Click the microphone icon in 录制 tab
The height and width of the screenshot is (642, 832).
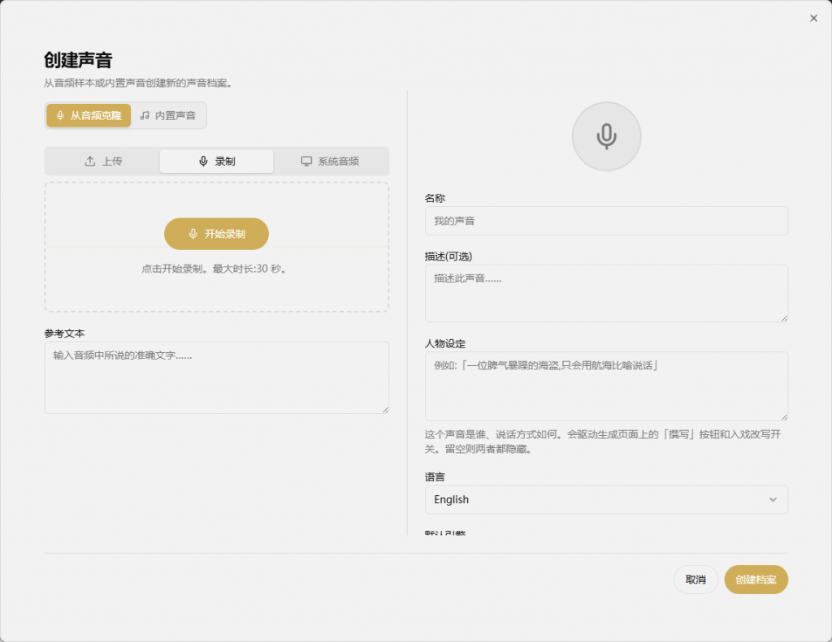tap(203, 162)
